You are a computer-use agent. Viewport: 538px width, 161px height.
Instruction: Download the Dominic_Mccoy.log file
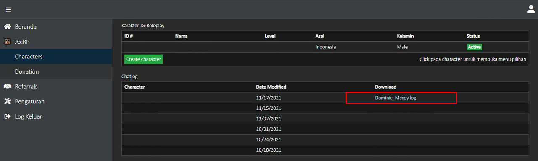(396, 98)
